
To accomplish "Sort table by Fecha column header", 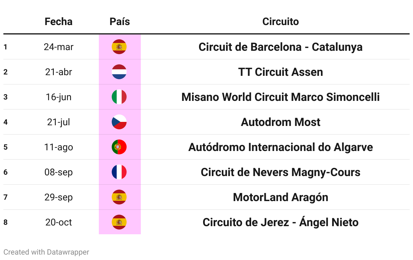I will [59, 22].
